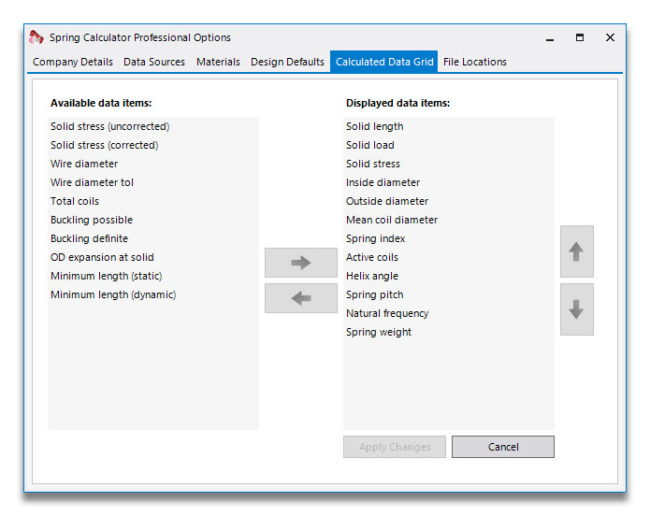Open the Company Details tab

[x=73, y=62]
